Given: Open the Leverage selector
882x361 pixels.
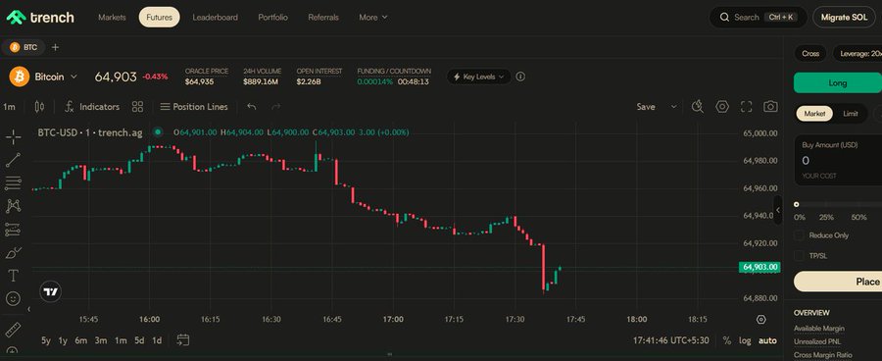Looking at the screenshot, I should (857, 54).
